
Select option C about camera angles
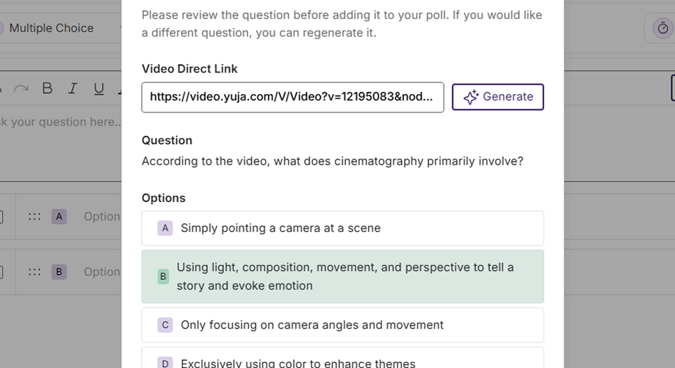(342, 325)
